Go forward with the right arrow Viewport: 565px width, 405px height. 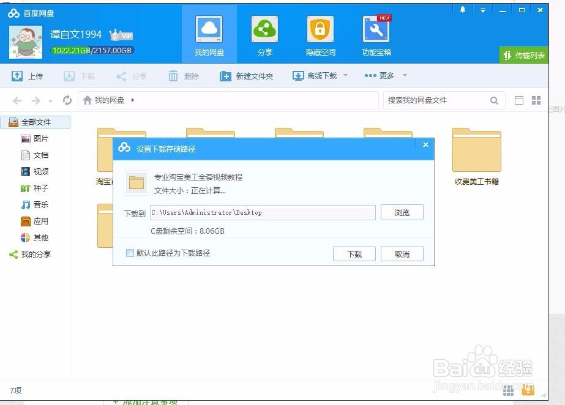point(36,100)
